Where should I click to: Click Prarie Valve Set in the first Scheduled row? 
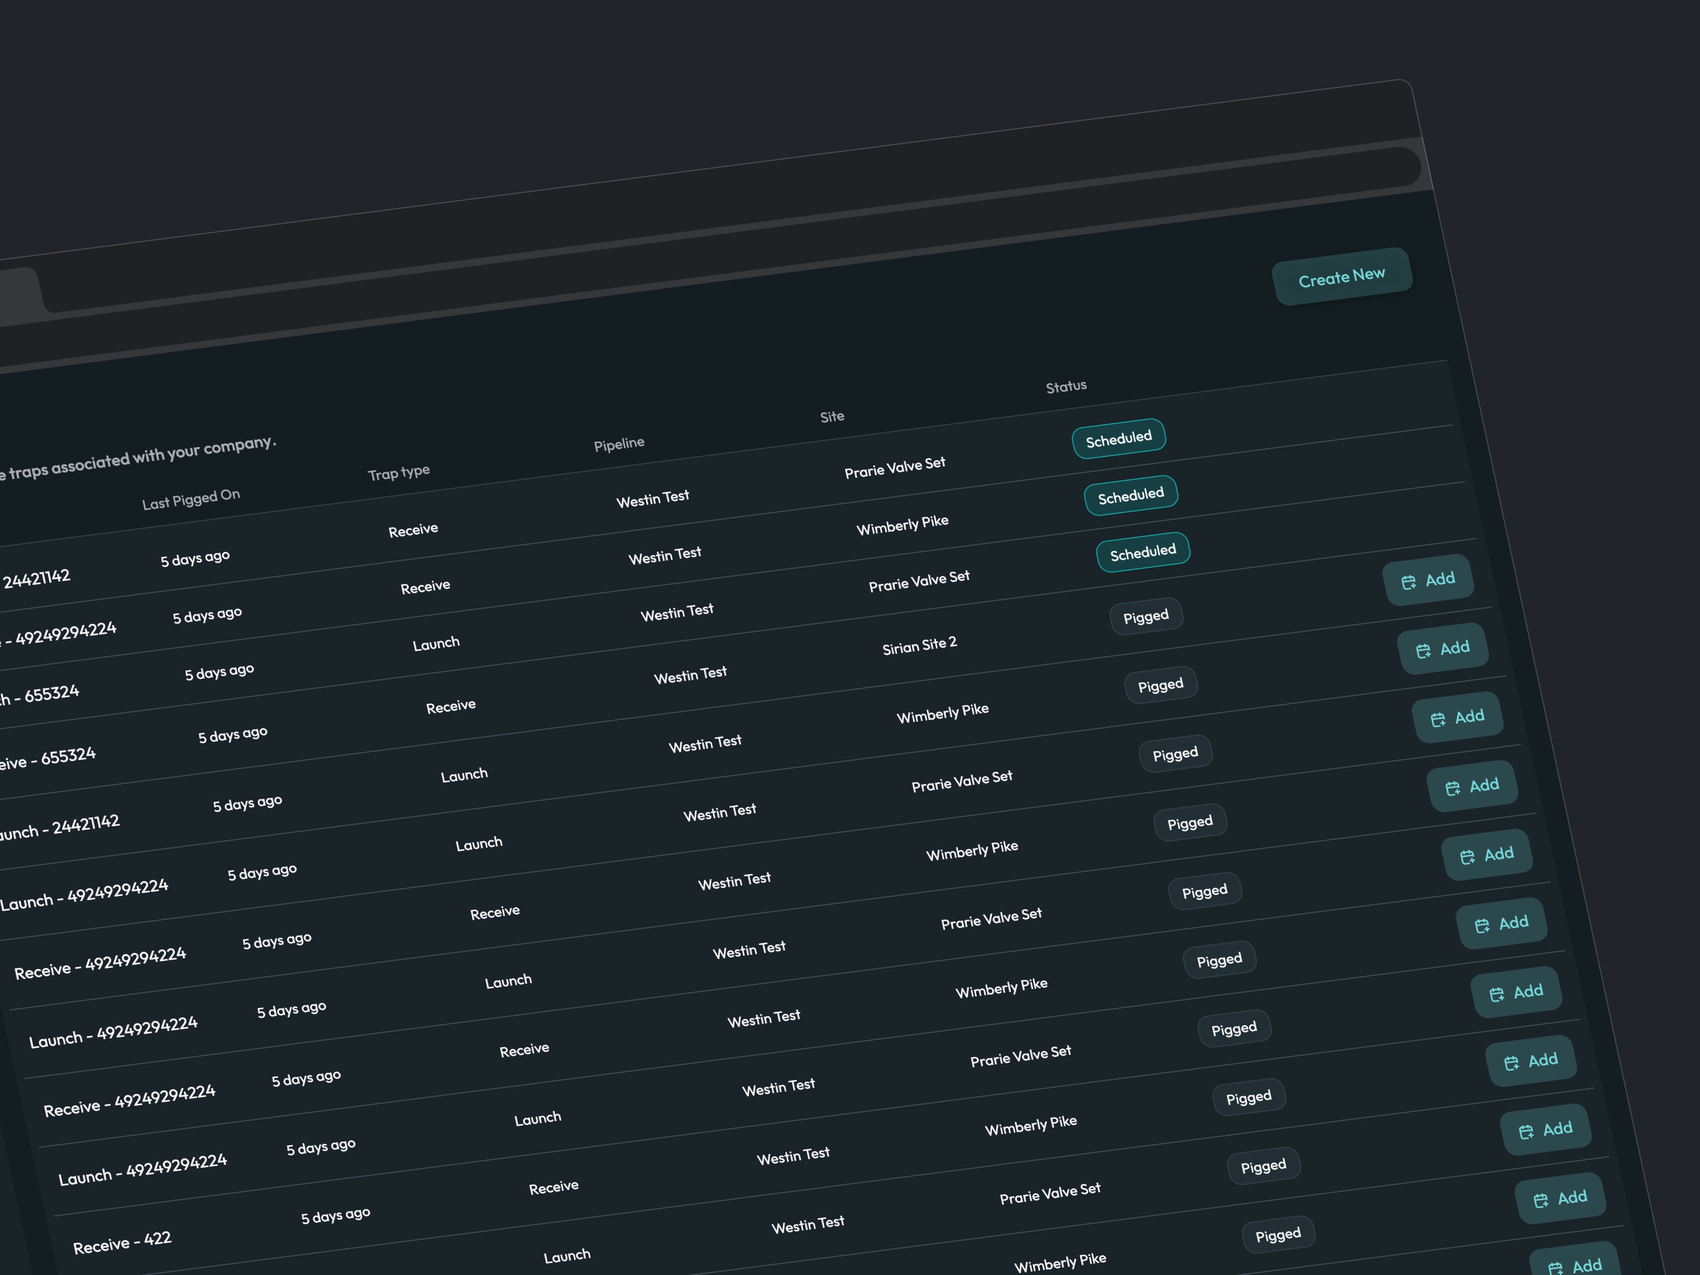coord(895,467)
